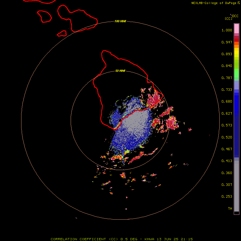Screen dimensions: 241x241
Task: Click the TH threshold label
Action: pyautogui.click(x=230, y=209)
